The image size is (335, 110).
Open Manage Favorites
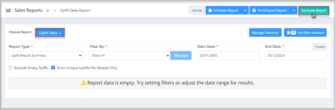pos(265,33)
